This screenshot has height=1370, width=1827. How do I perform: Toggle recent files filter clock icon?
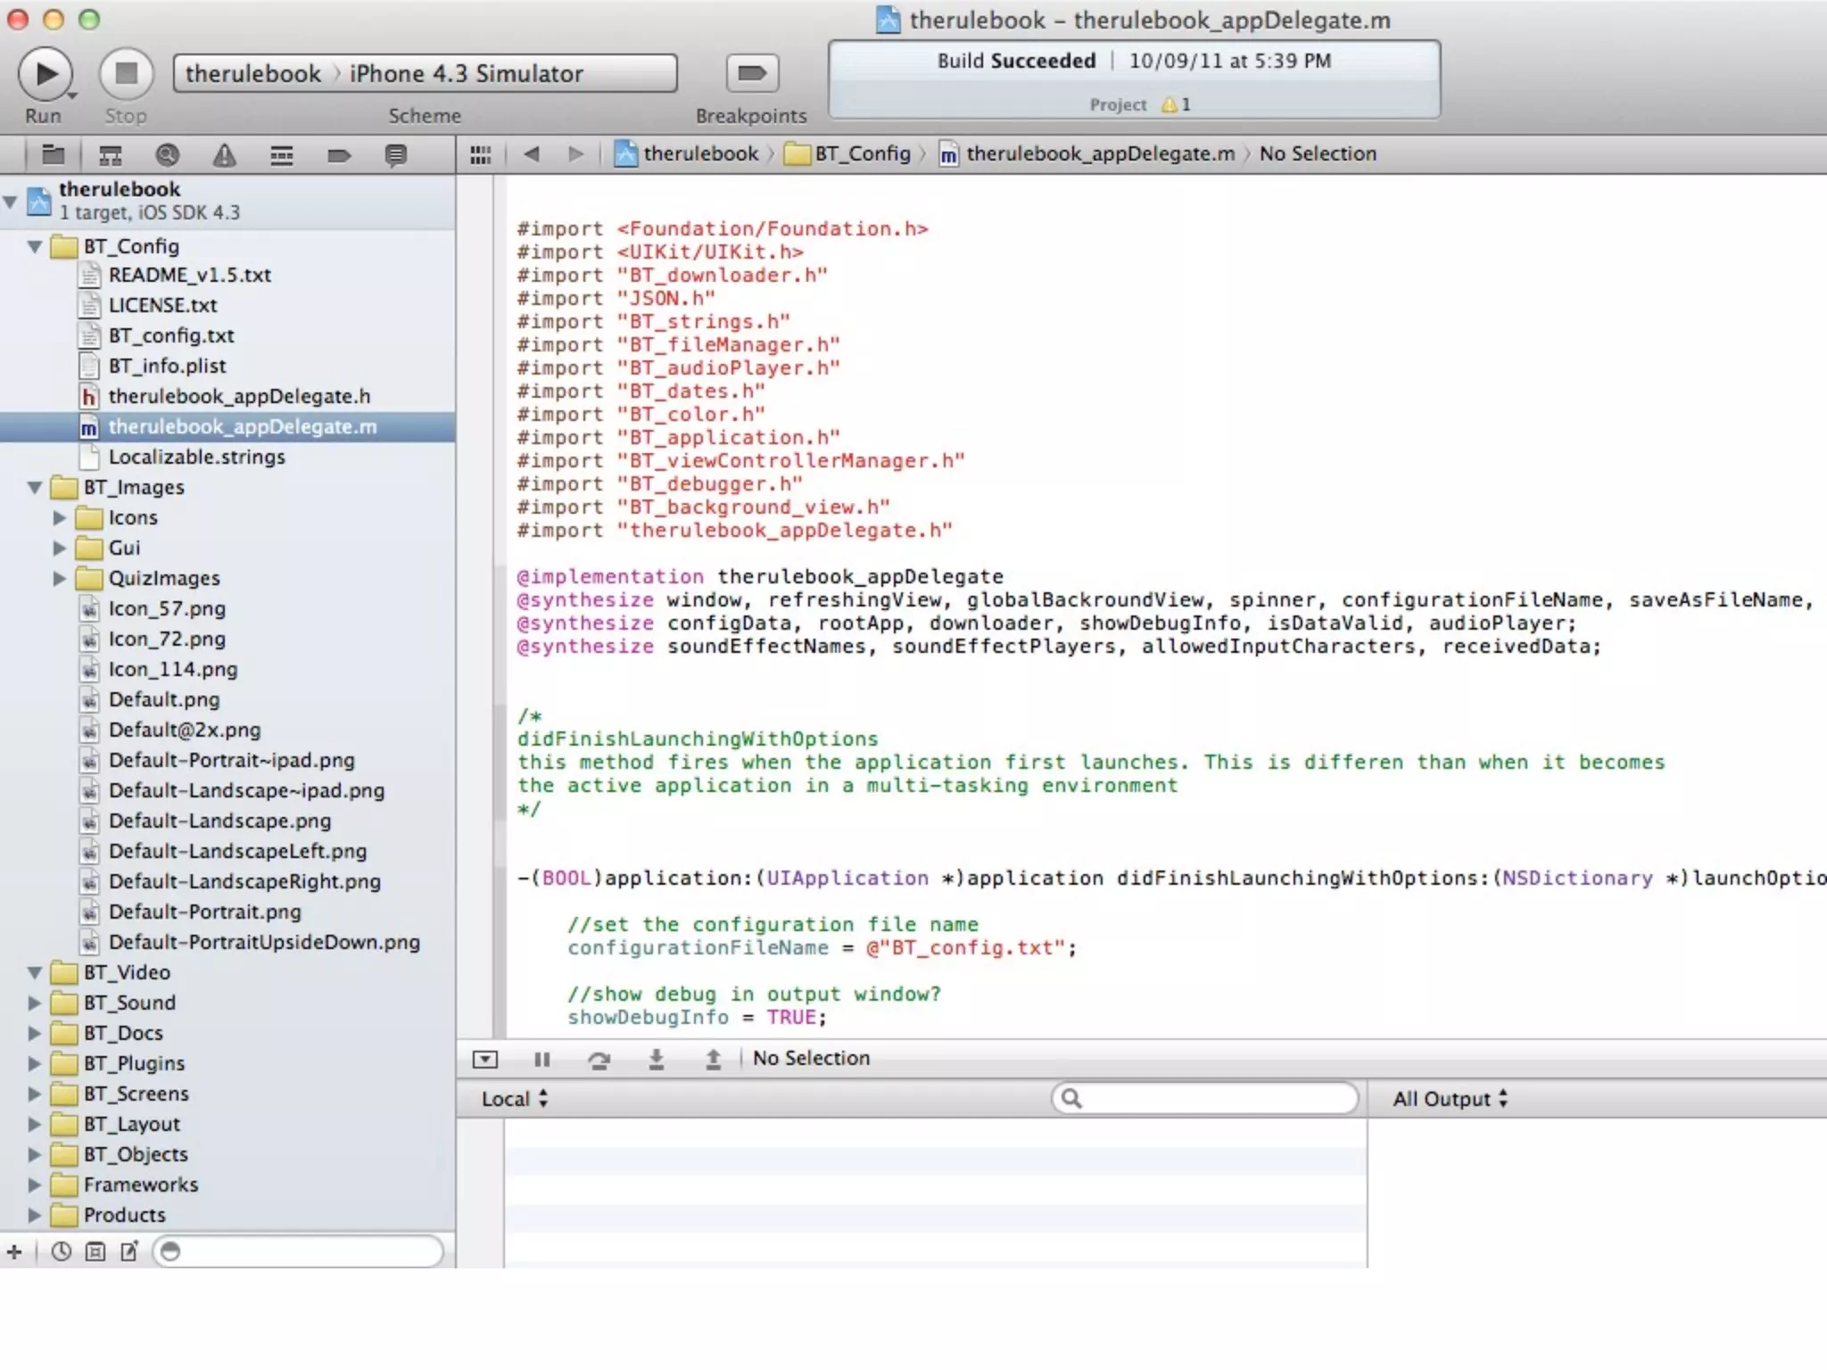click(x=61, y=1251)
